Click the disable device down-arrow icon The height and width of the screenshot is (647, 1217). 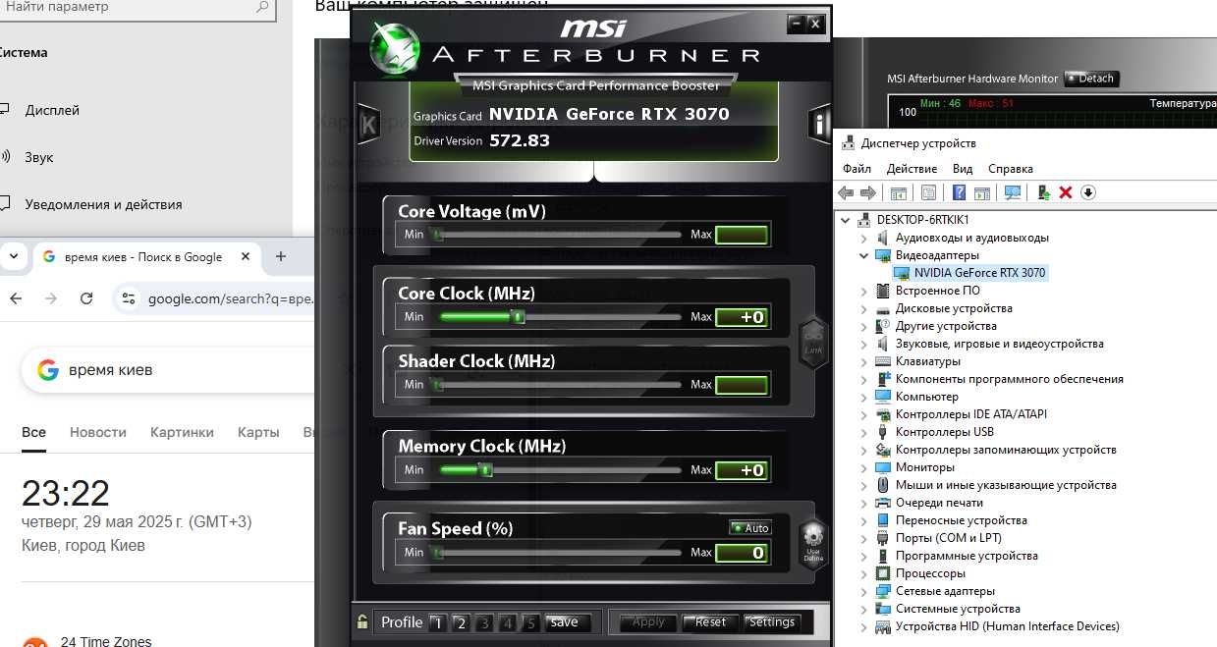1088,192
